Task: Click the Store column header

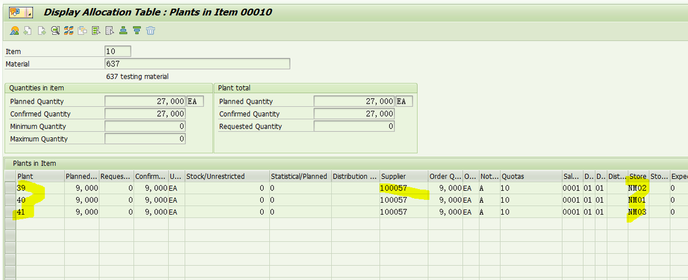Action: click(638, 176)
